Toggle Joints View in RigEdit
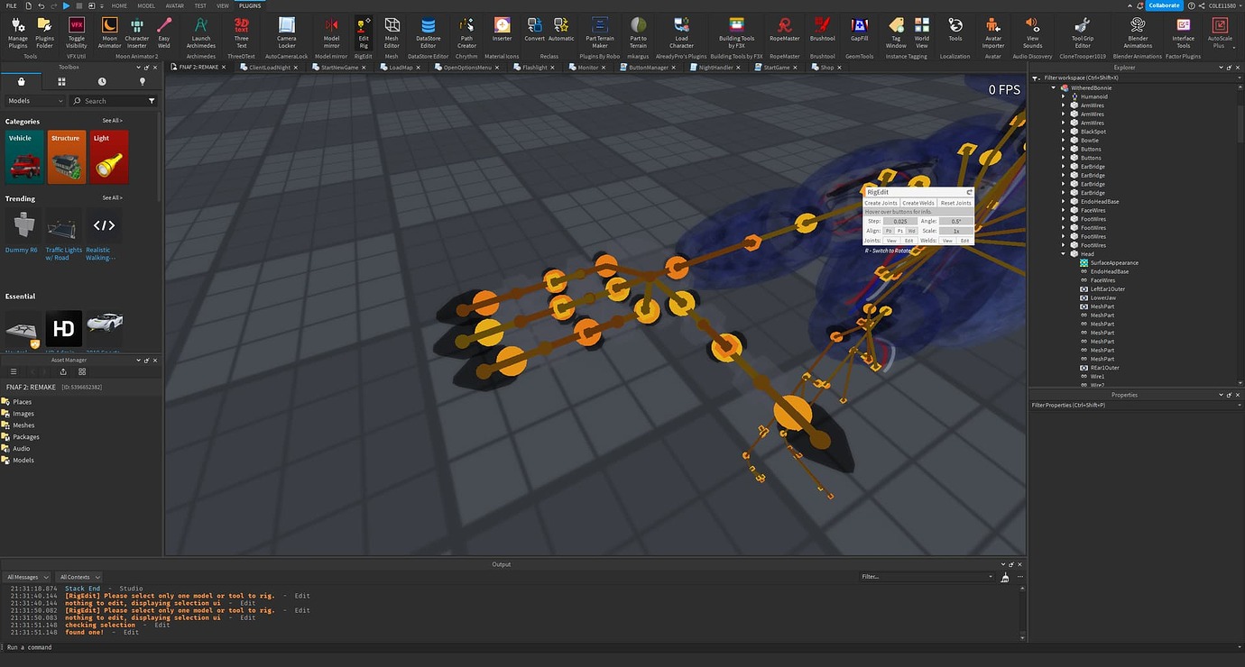 click(891, 241)
